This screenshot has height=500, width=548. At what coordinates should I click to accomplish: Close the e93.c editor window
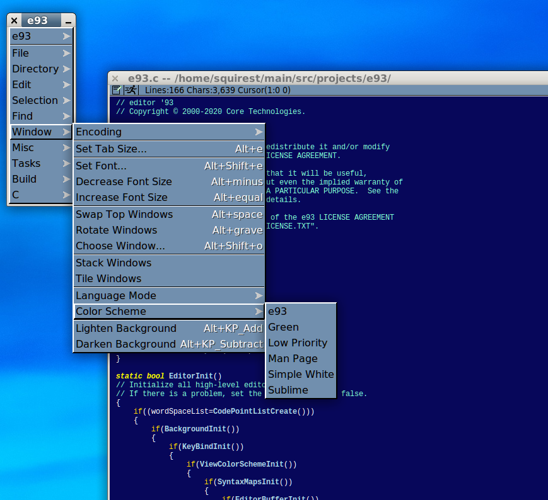pos(115,79)
